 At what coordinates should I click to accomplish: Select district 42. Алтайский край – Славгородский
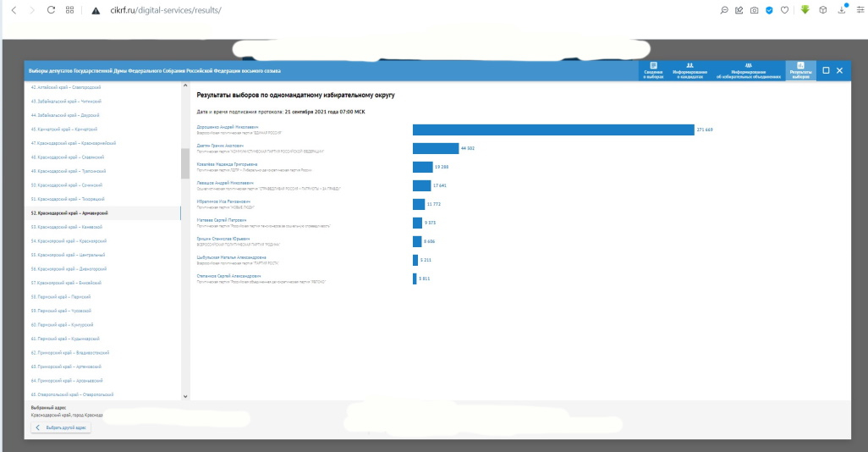66,87
